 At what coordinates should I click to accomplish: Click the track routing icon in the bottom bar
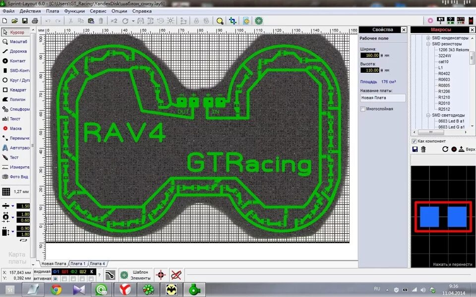pos(110,275)
